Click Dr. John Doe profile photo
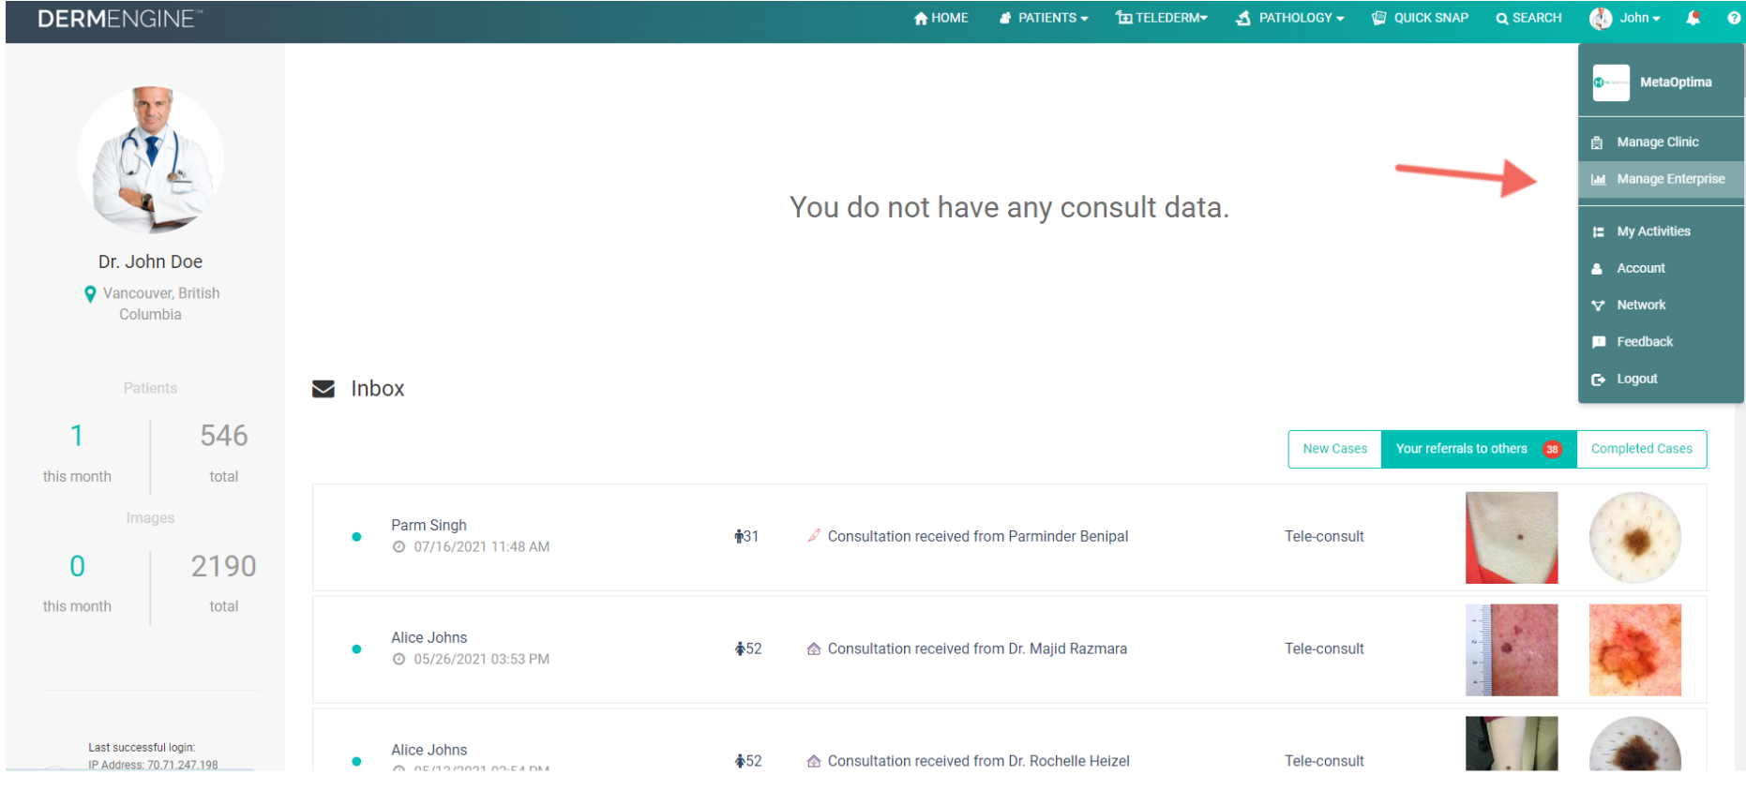The height and width of the screenshot is (805, 1746). [x=150, y=159]
